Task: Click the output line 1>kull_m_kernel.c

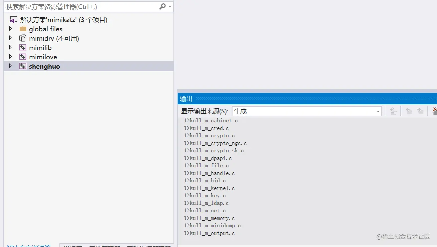Action: 209,188
